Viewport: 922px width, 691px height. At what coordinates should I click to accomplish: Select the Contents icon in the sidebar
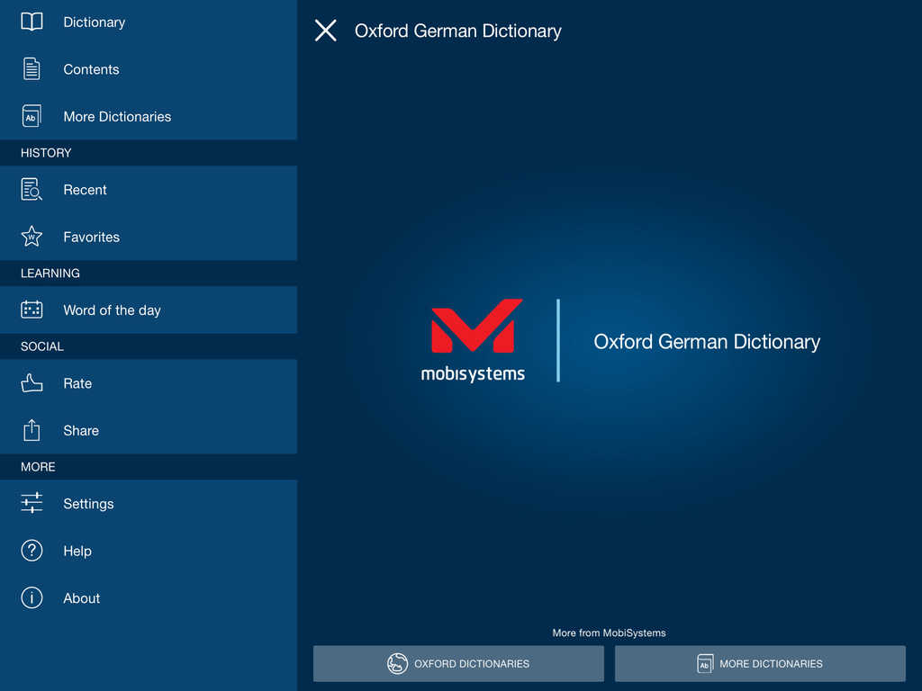click(32, 69)
